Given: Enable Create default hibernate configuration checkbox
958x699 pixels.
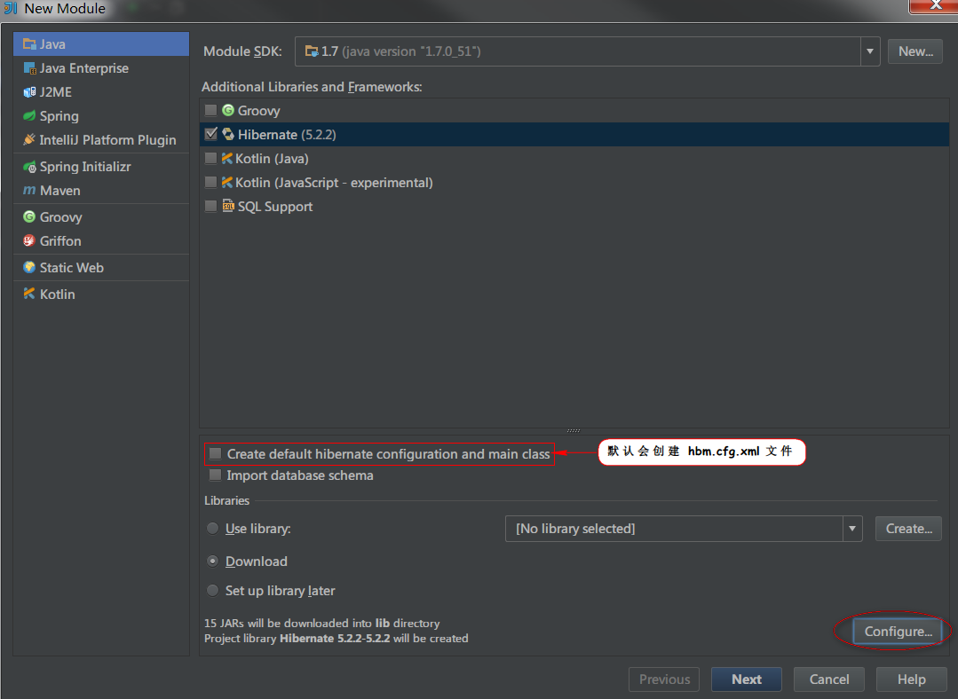Looking at the screenshot, I should pos(215,453).
